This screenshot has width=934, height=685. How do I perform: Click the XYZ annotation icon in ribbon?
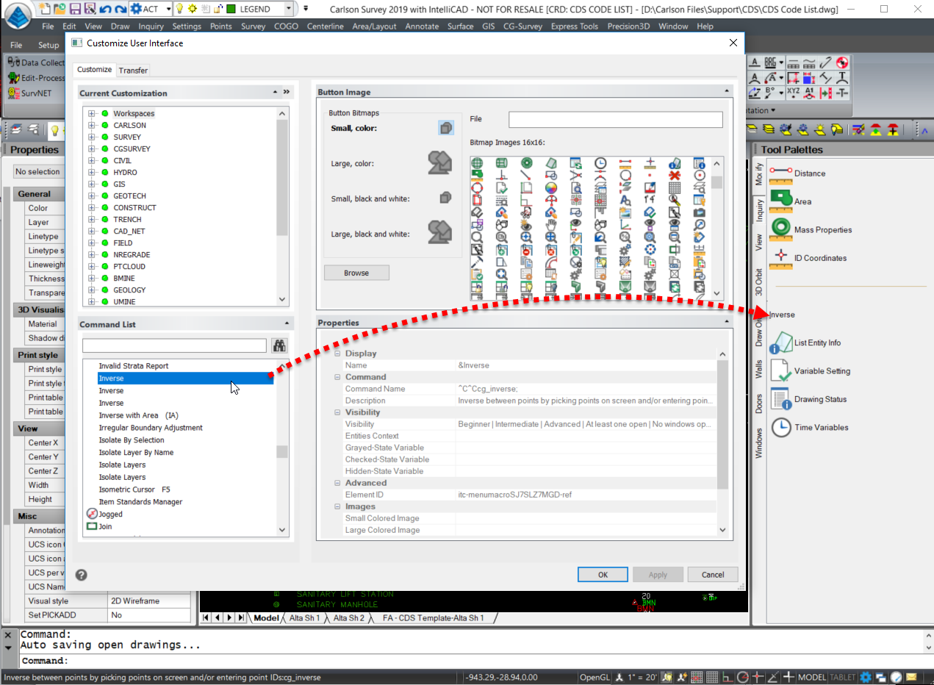coord(793,93)
